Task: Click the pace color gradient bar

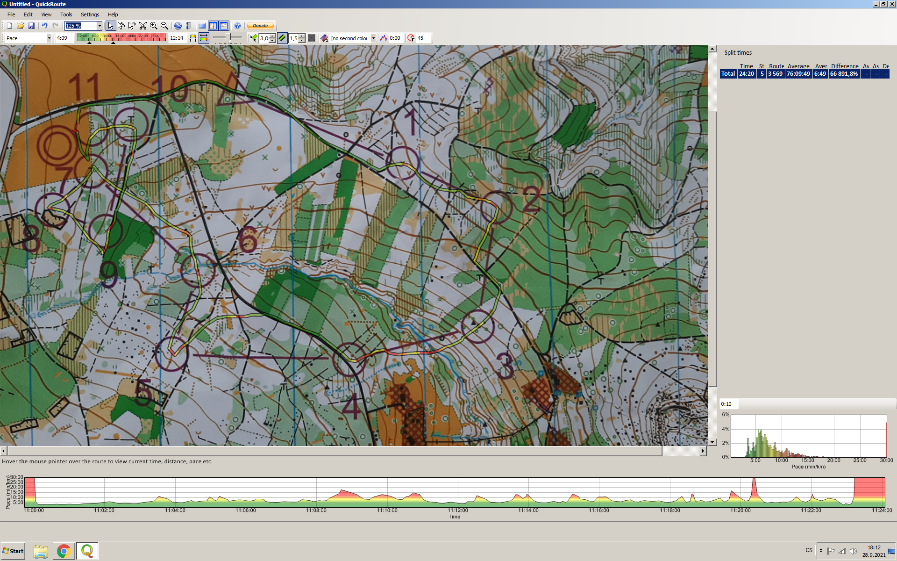Action: point(121,38)
